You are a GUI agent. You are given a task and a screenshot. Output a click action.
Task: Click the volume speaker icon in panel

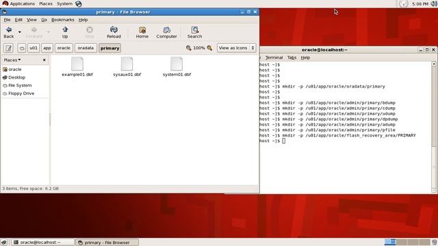pos(434,3)
